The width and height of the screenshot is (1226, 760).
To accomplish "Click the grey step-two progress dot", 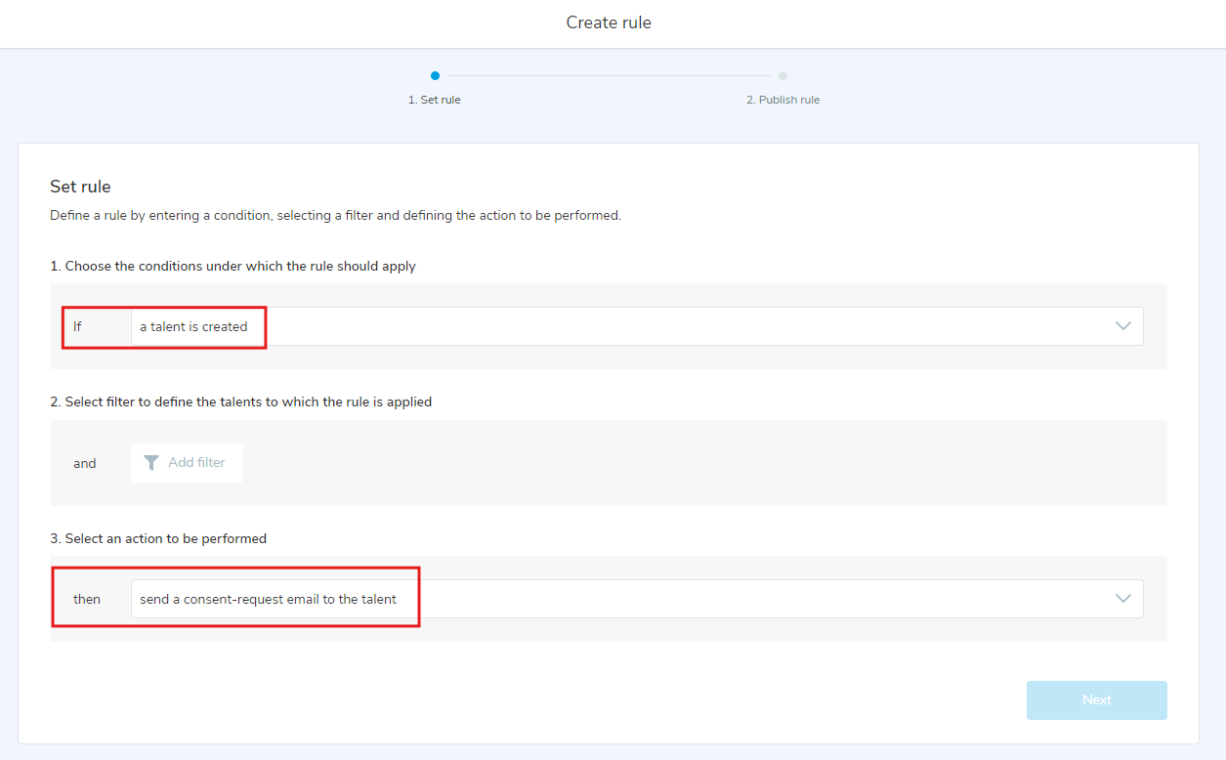I will click(x=782, y=76).
